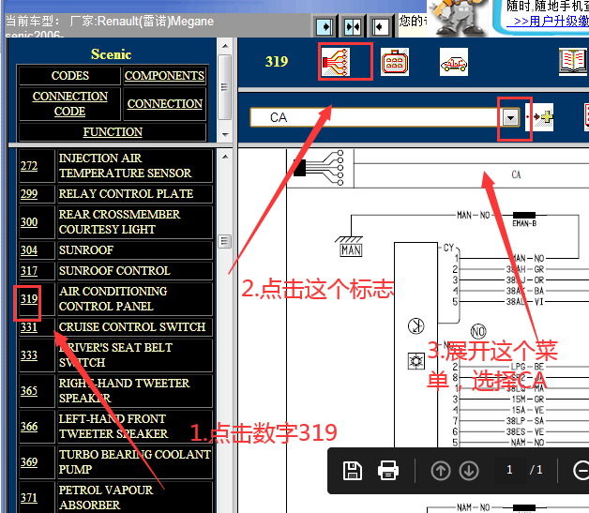589x513 pixels.
Task: Select component code 331
Action: coord(29,327)
